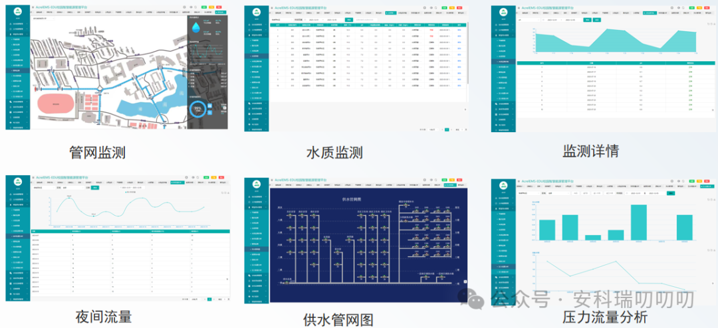The image size is (718, 328).
Task: Click the green logo in 水质监测 panel sidebar
Action: (x=257, y=12)
